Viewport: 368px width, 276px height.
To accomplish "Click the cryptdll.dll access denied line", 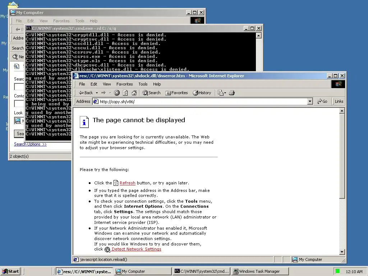I will [x=96, y=35].
